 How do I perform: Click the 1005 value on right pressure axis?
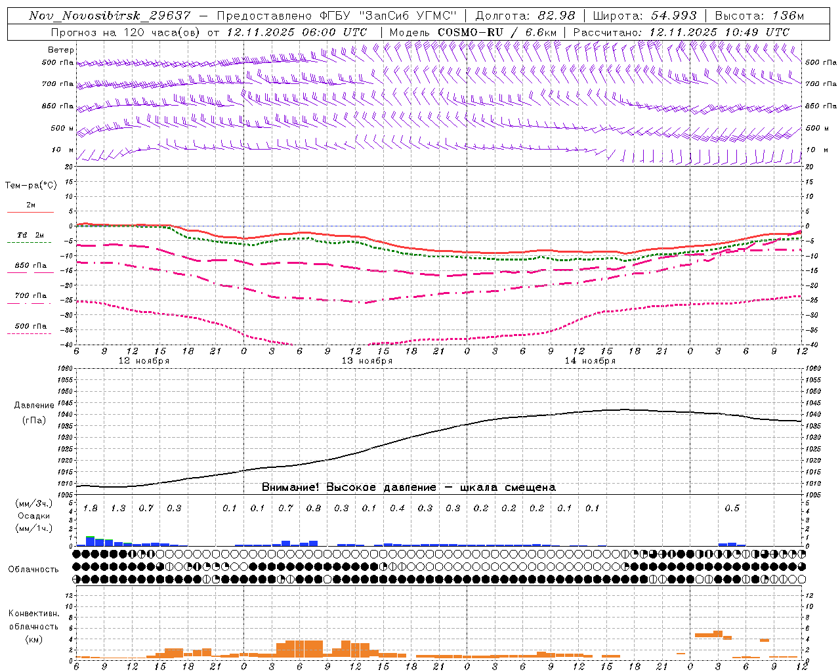point(813,495)
